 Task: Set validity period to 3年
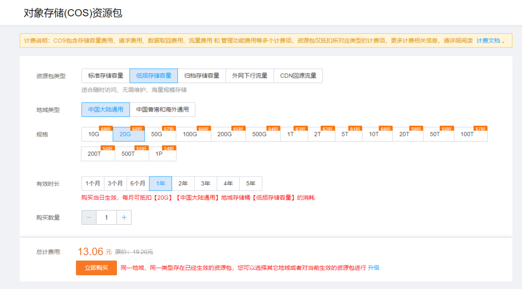point(206,184)
